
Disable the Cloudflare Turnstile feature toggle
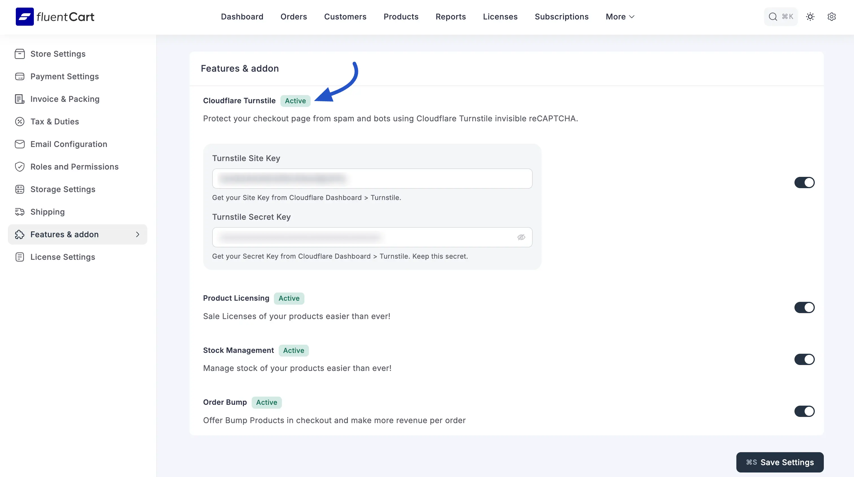[x=804, y=182]
